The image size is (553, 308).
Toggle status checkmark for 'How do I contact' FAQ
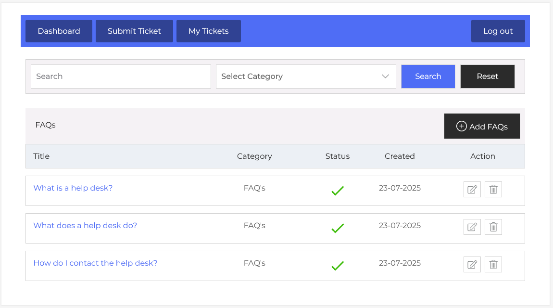coord(338,266)
